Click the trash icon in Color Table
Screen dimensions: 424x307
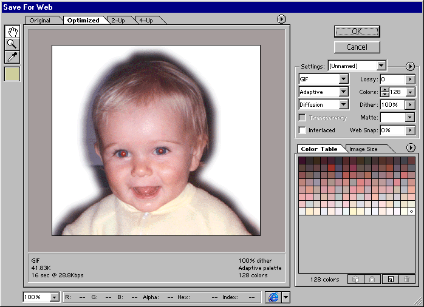(406, 279)
